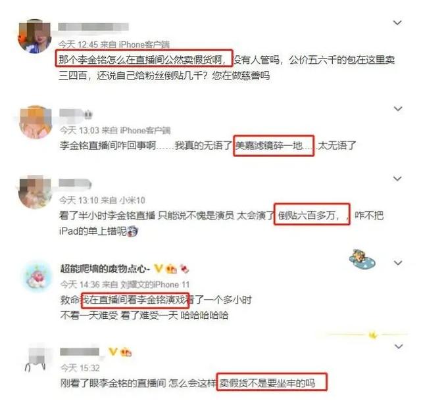Screen dimensions: 421x401
Task: Open avatar of 12:45 post author
Action: tap(34, 36)
